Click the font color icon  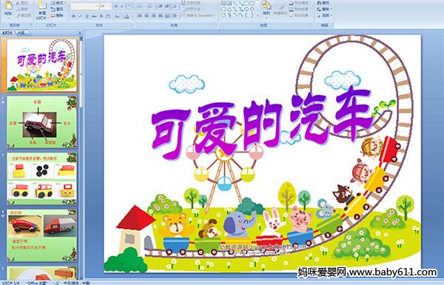pos(127,16)
